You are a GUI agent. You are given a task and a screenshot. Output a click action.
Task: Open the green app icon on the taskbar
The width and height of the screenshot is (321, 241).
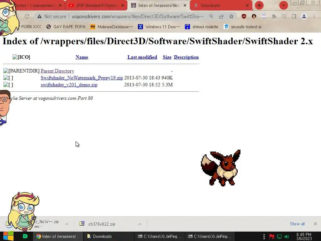click(25, 236)
